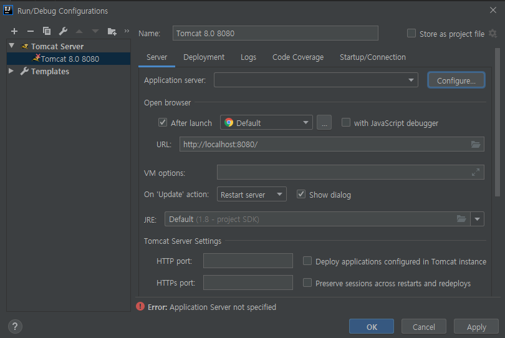The width and height of the screenshot is (505, 338).
Task: Click the Copy Configuration icon
Action: pos(47,31)
